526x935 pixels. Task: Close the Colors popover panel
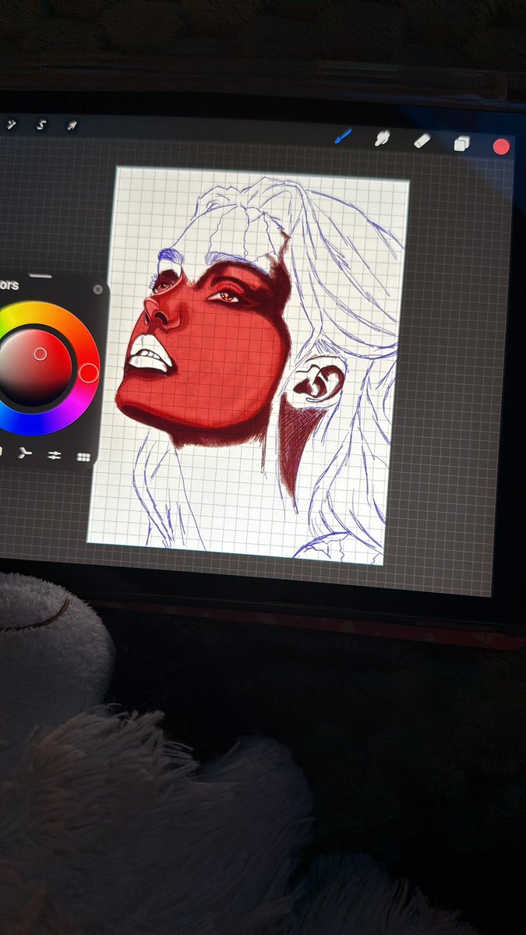coord(97,289)
